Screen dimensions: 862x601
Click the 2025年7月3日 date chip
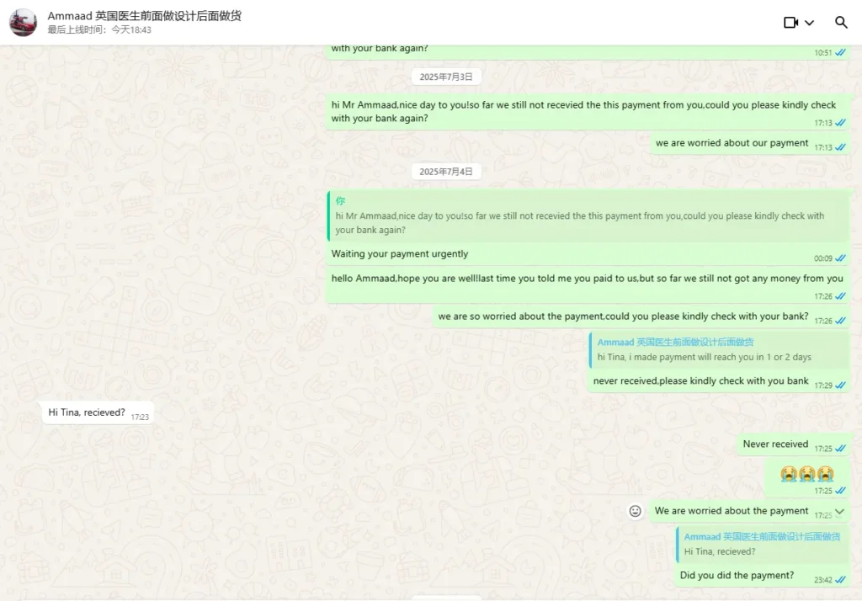(x=446, y=77)
